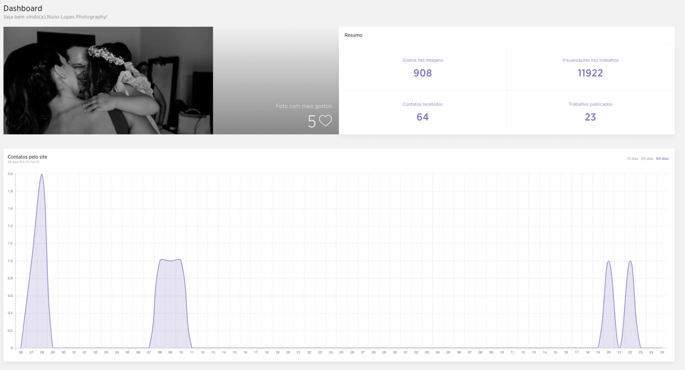
Task: Click the 908 likes value
Action: (422, 73)
